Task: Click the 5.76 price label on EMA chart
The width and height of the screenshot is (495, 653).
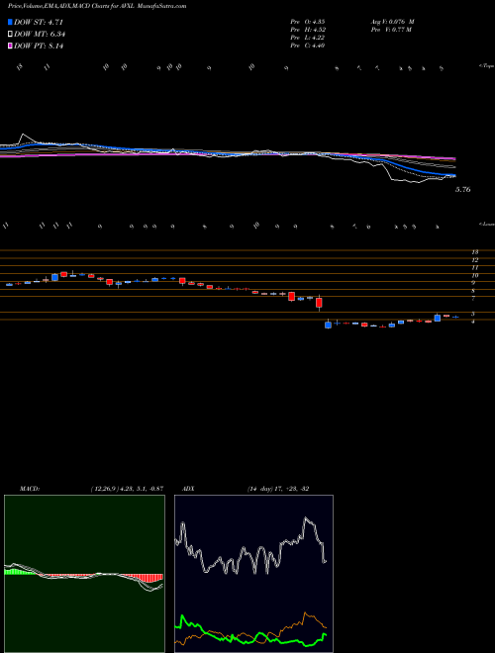Action: 462,190
